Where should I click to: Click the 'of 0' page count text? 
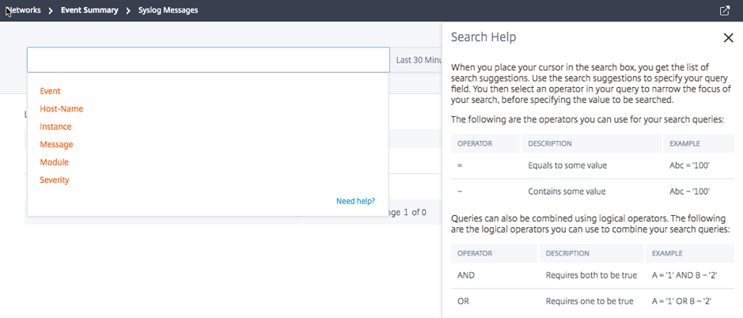click(419, 212)
